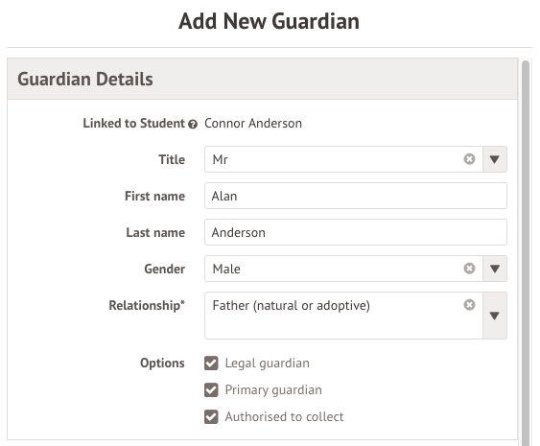Toggle the Primary guardian checkbox
The image size is (540, 446).
click(211, 389)
